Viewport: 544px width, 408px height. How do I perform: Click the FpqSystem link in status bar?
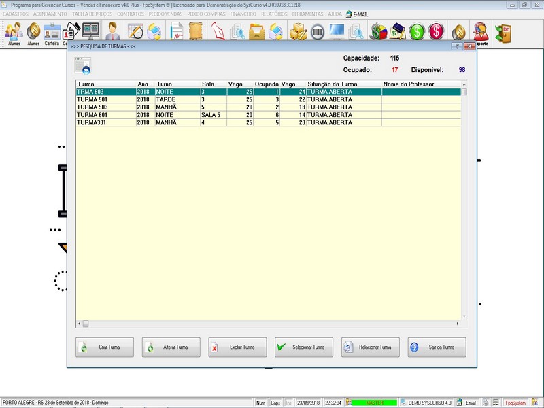coord(515,403)
